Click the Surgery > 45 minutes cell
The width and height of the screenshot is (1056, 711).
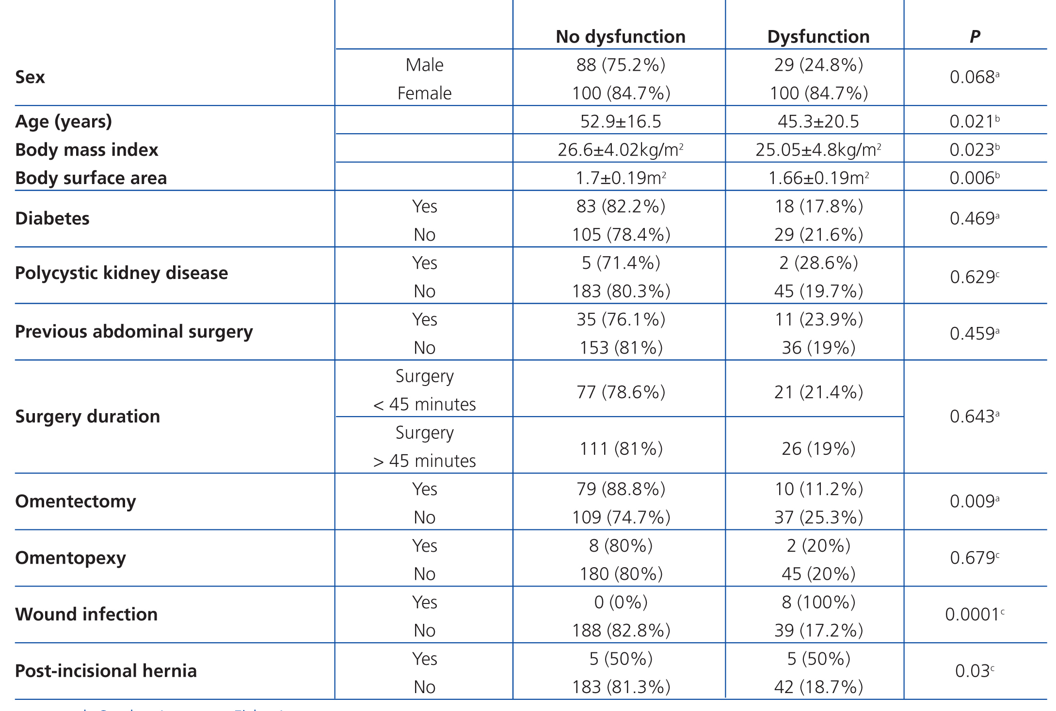pos(424,447)
